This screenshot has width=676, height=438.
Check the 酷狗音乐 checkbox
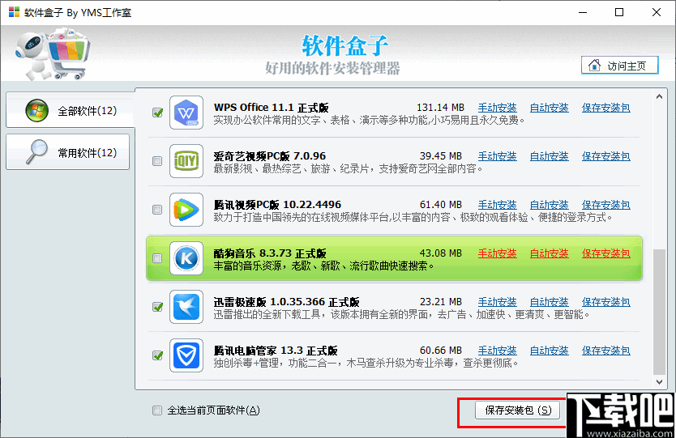click(157, 258)
